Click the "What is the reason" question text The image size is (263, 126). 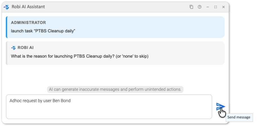(x=80, y=56)
